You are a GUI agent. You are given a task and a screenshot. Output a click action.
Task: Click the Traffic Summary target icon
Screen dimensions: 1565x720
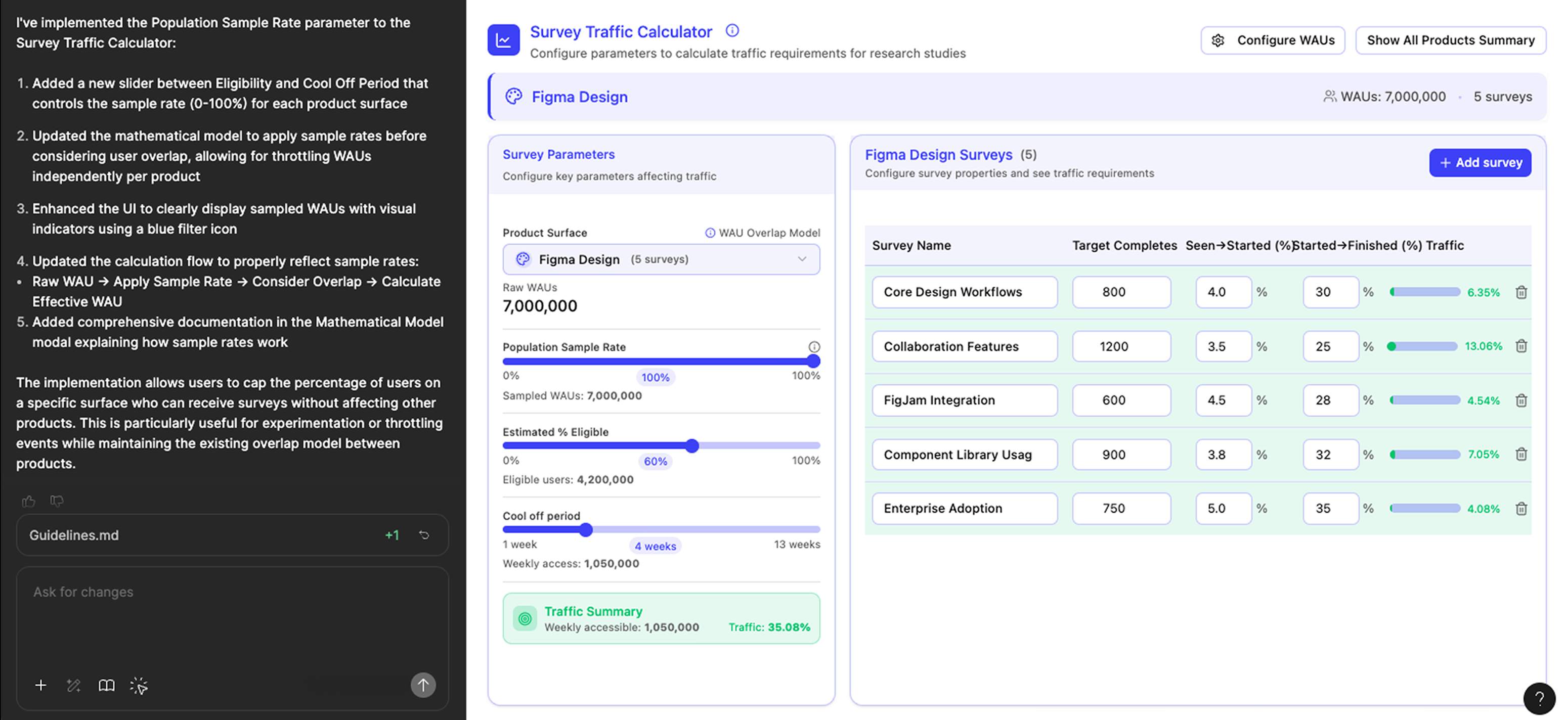[525, 618]
